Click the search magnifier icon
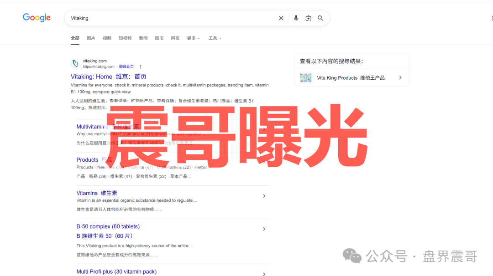The height and width of the screenshot is (276, 493). [x=320, y=18]
